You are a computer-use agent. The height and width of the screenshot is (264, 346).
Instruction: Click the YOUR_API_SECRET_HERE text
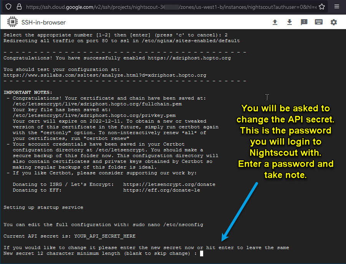(105, 236)
